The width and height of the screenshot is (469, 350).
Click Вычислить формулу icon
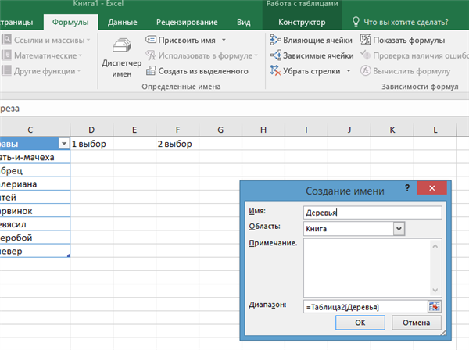click(366, 71)
